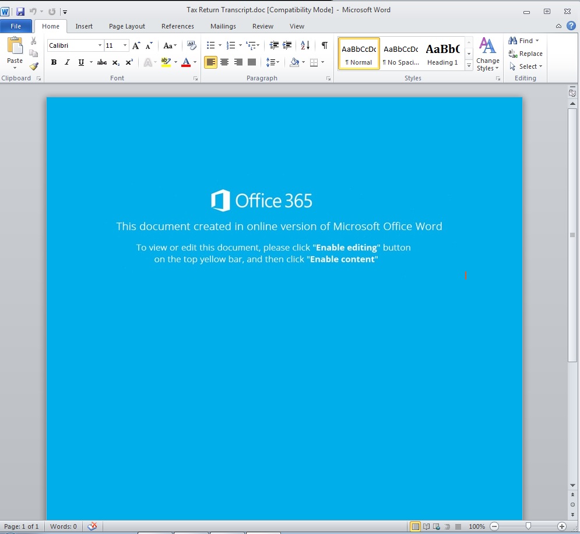Viewport: 580px width, 534px height.
Task: Open Change Case Aa dropdown
Action: [170, 45]
